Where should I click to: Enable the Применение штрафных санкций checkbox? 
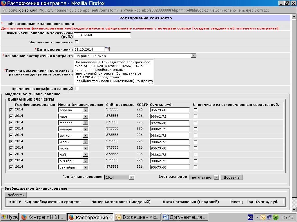[x=77, y=88]
